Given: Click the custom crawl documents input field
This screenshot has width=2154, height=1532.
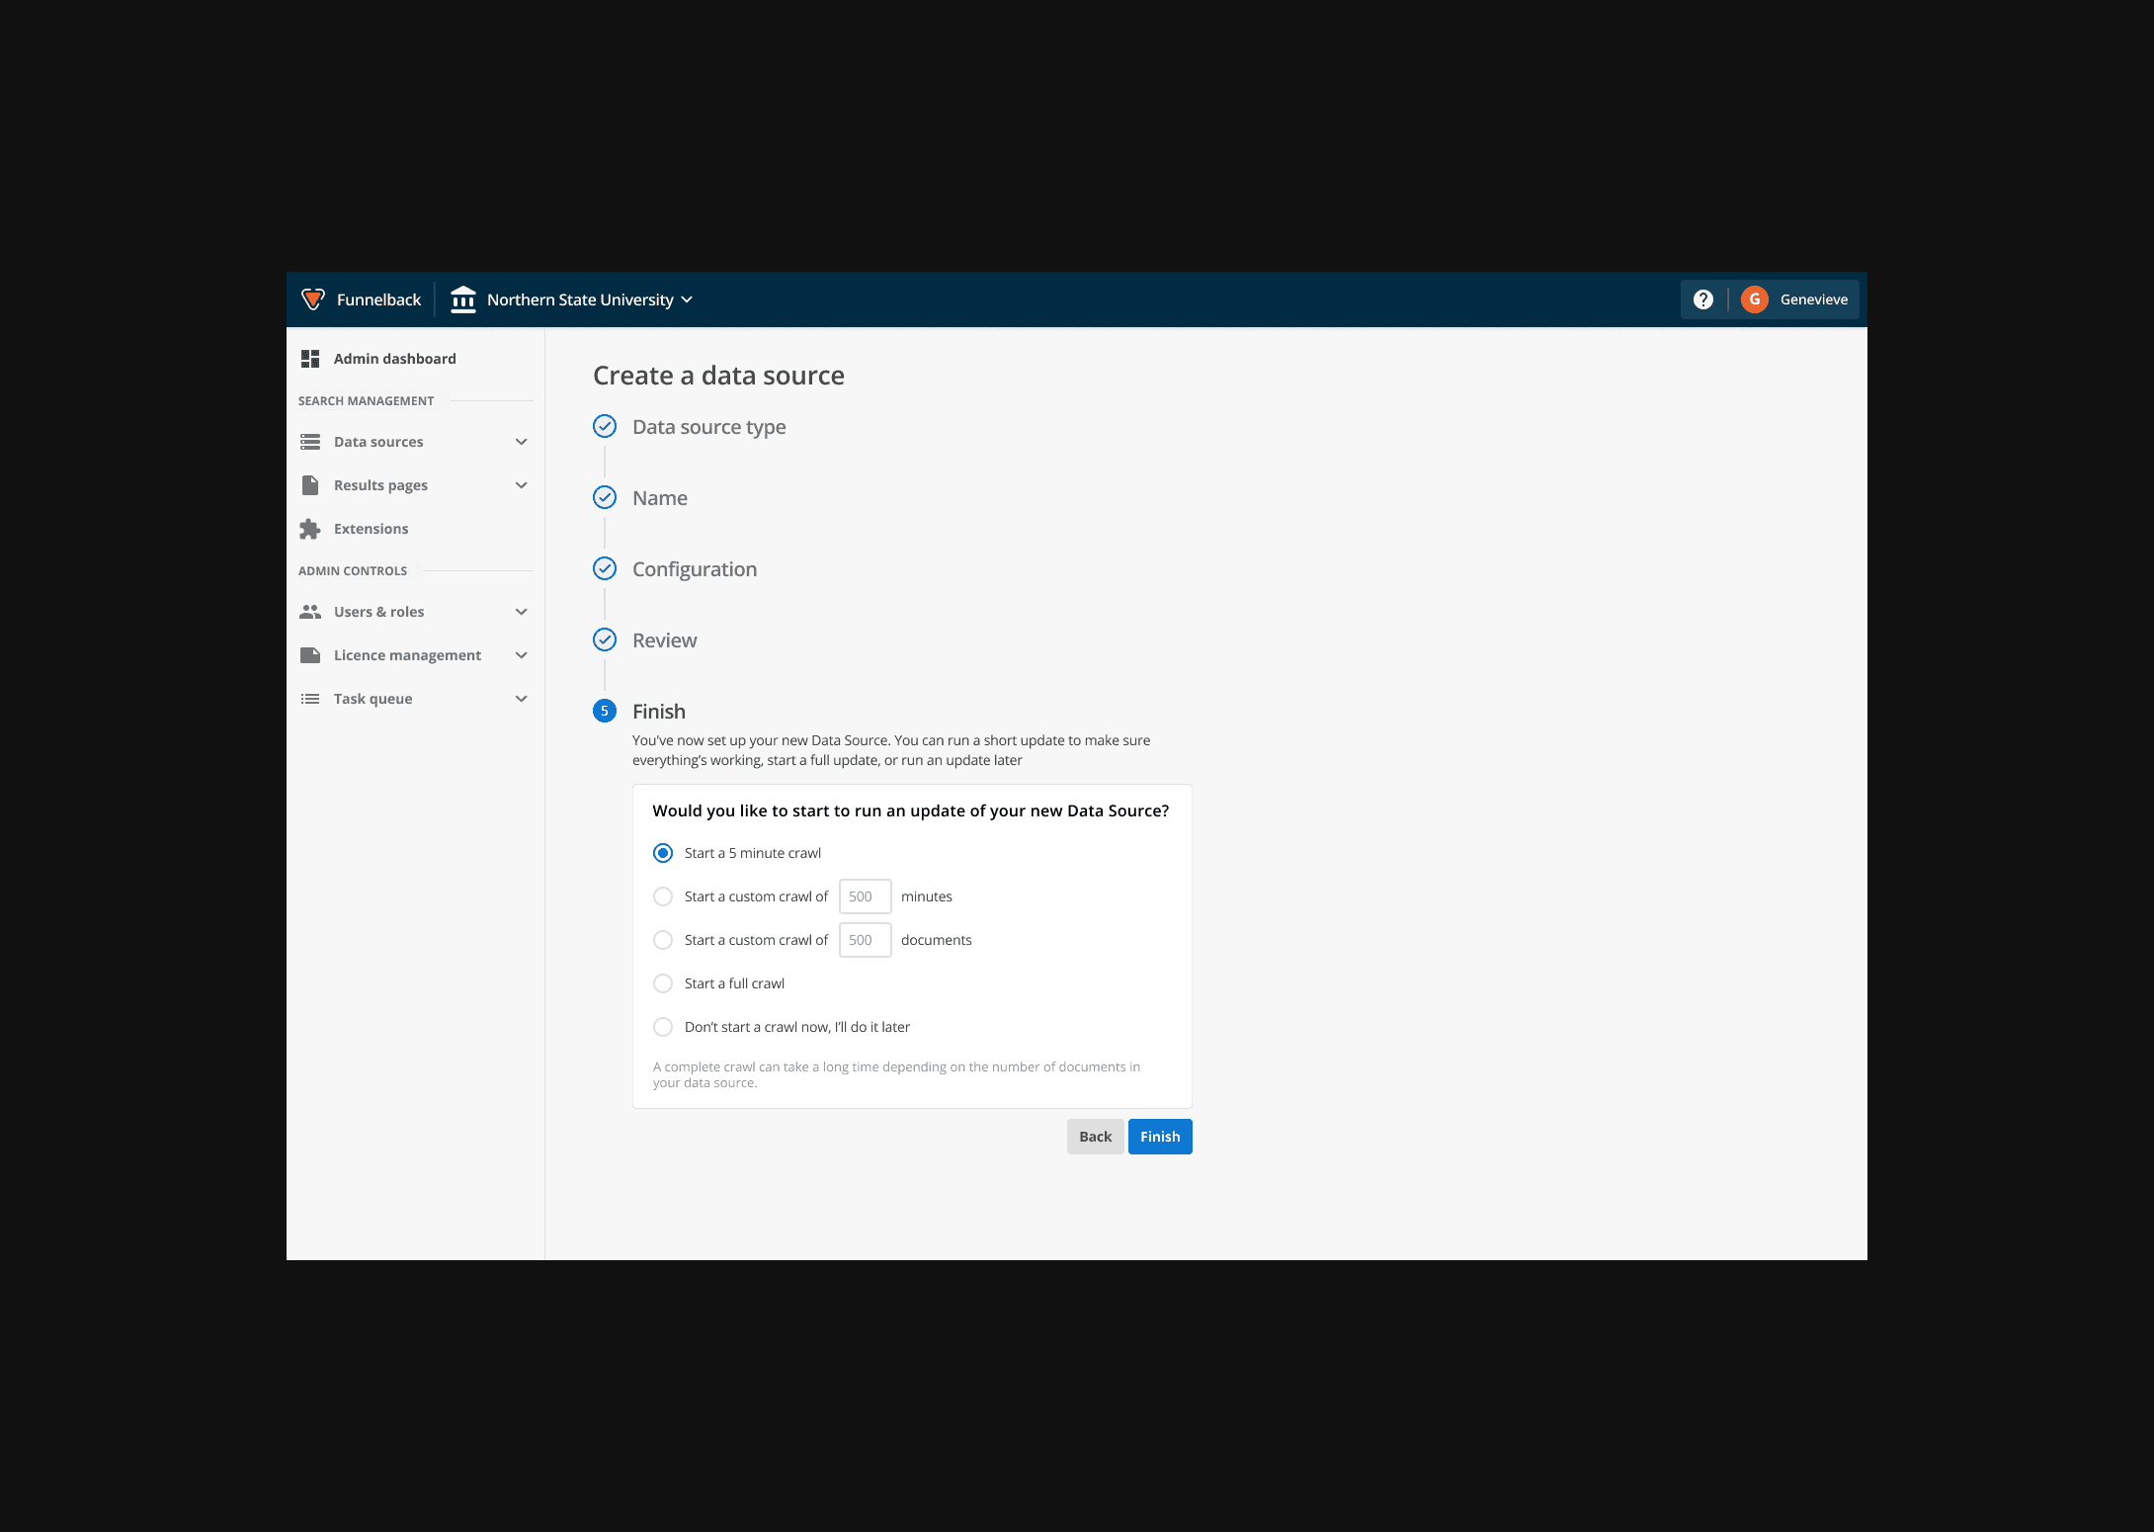Looking at the screenshot, I should point(866,940).
